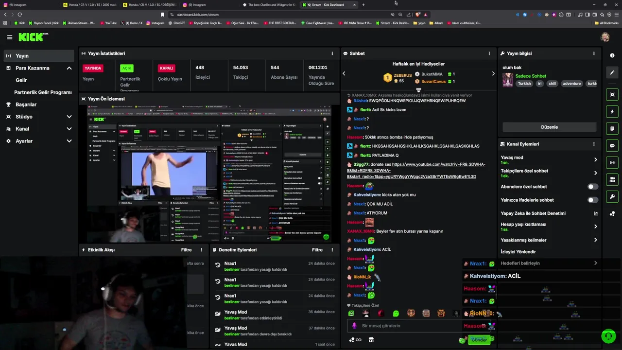Toggle Abonelere özel sohbet switch
This screenshot has height=350, width=622.
(593, 187)
